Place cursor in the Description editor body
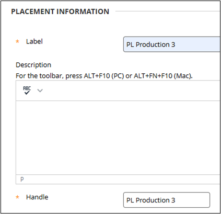This screenshot has height=214, width=221. click(x=118, y=138)
